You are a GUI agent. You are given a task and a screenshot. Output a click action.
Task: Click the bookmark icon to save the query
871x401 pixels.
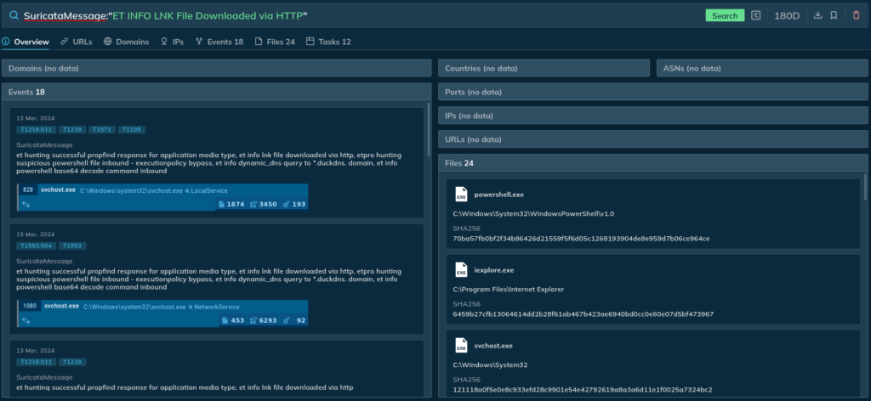(834, 15)
